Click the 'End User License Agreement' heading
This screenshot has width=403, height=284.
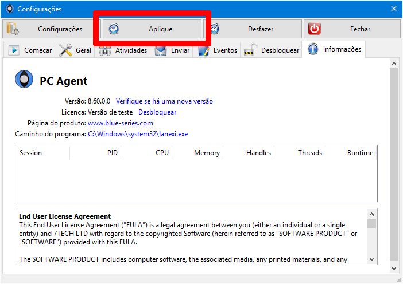(x=65, y=216)
